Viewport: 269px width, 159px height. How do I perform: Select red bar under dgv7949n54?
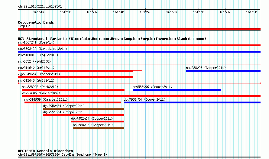pyautogui.click(x=75, y=77)
